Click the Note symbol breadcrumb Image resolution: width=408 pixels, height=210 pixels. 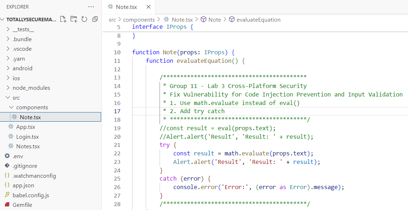(215, 20)
